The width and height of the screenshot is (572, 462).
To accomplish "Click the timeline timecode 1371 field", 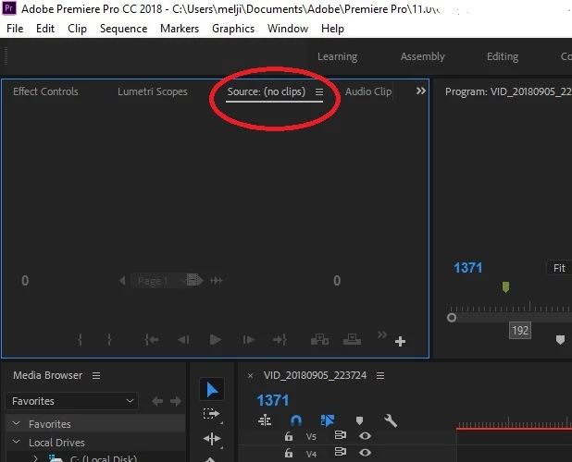I will 273,400.
